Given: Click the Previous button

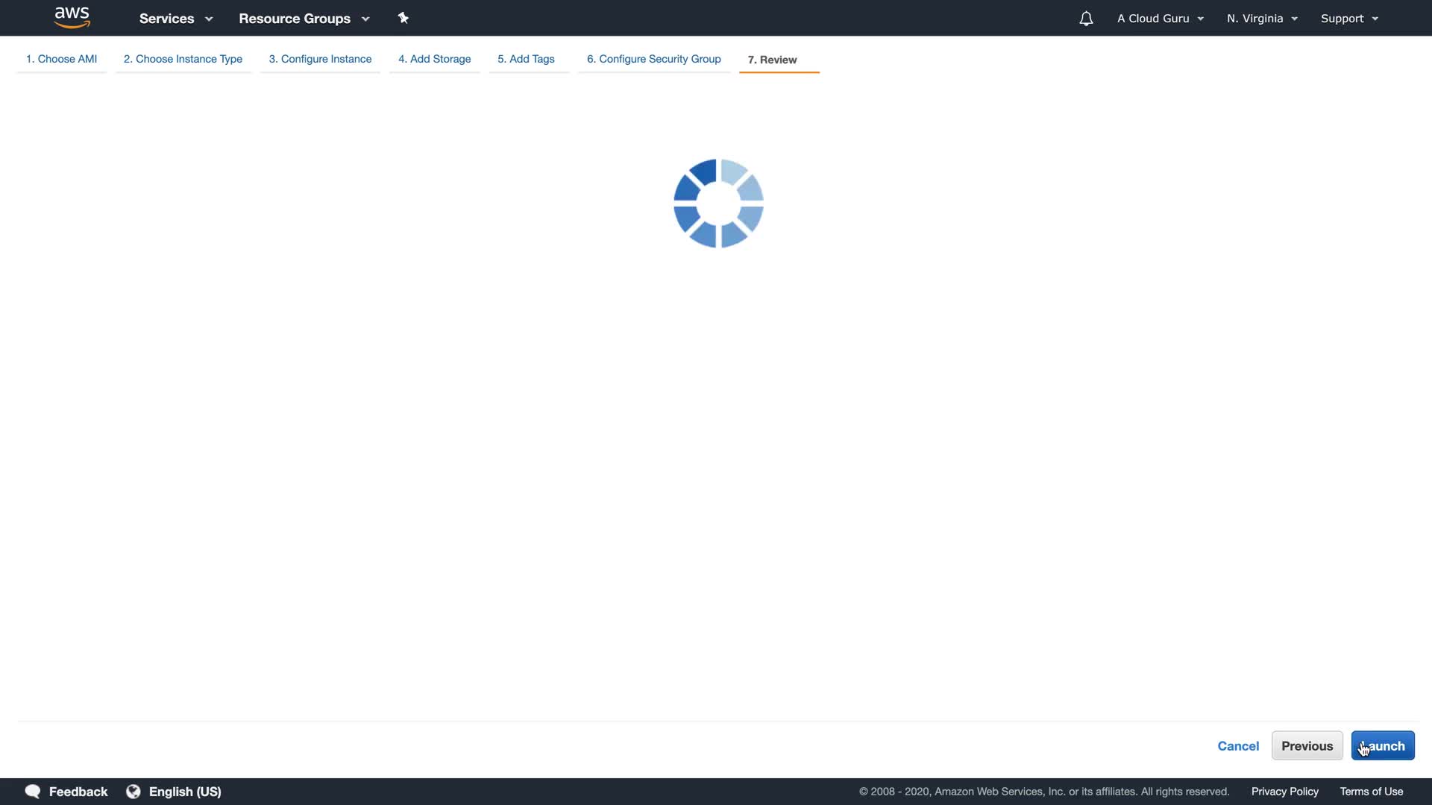Looking at the screenshot, I should (1307, 746).
